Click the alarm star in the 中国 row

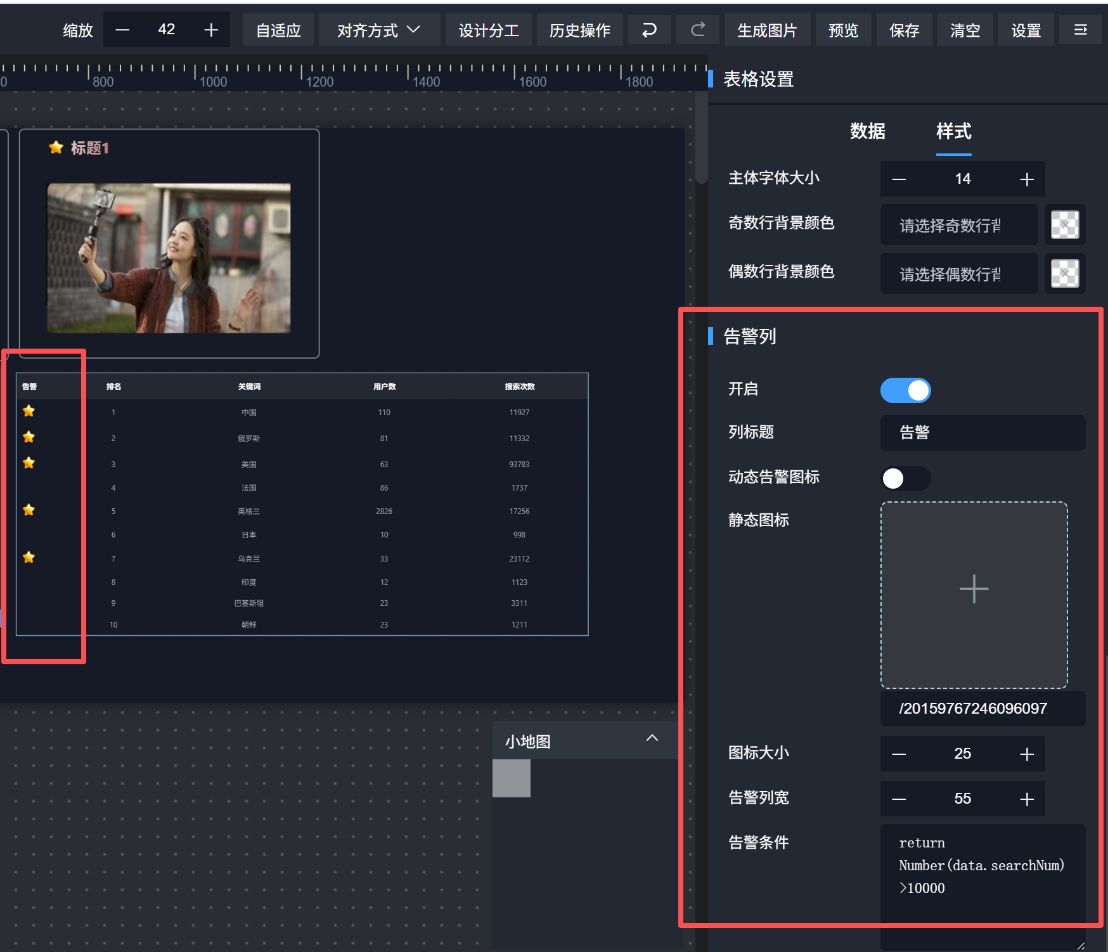click(x=29, y=411)
